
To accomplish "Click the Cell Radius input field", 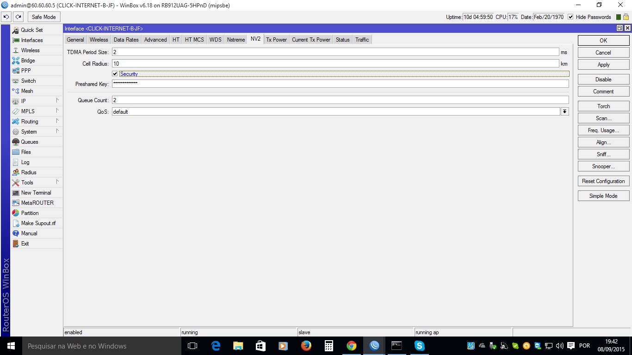I will (x=335, y=64).
